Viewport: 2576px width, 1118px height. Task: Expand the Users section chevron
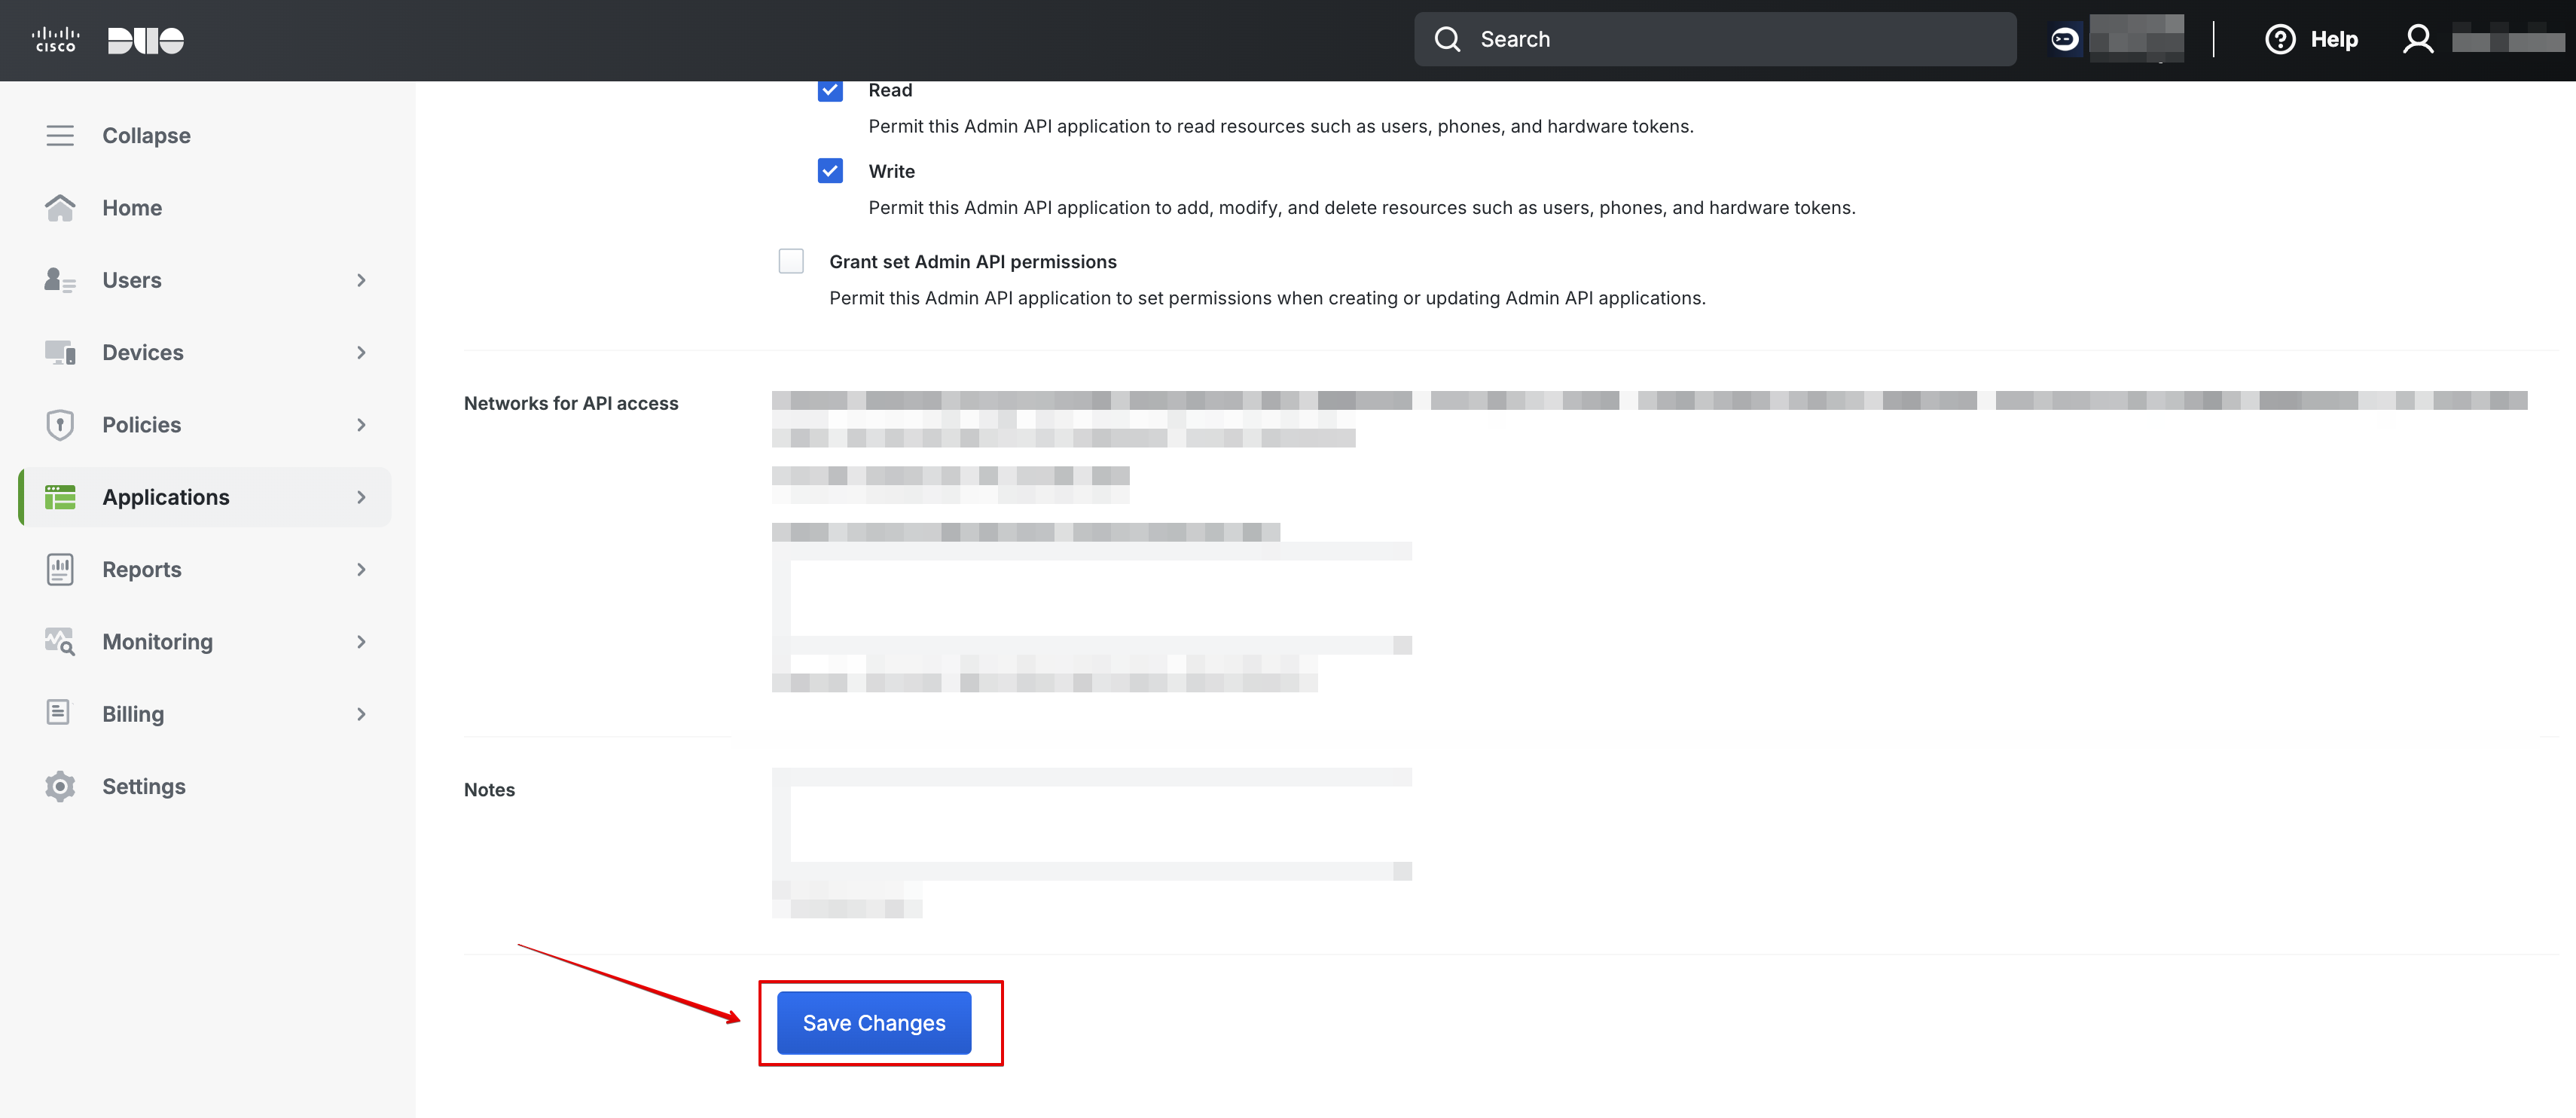tap(361, 280)
